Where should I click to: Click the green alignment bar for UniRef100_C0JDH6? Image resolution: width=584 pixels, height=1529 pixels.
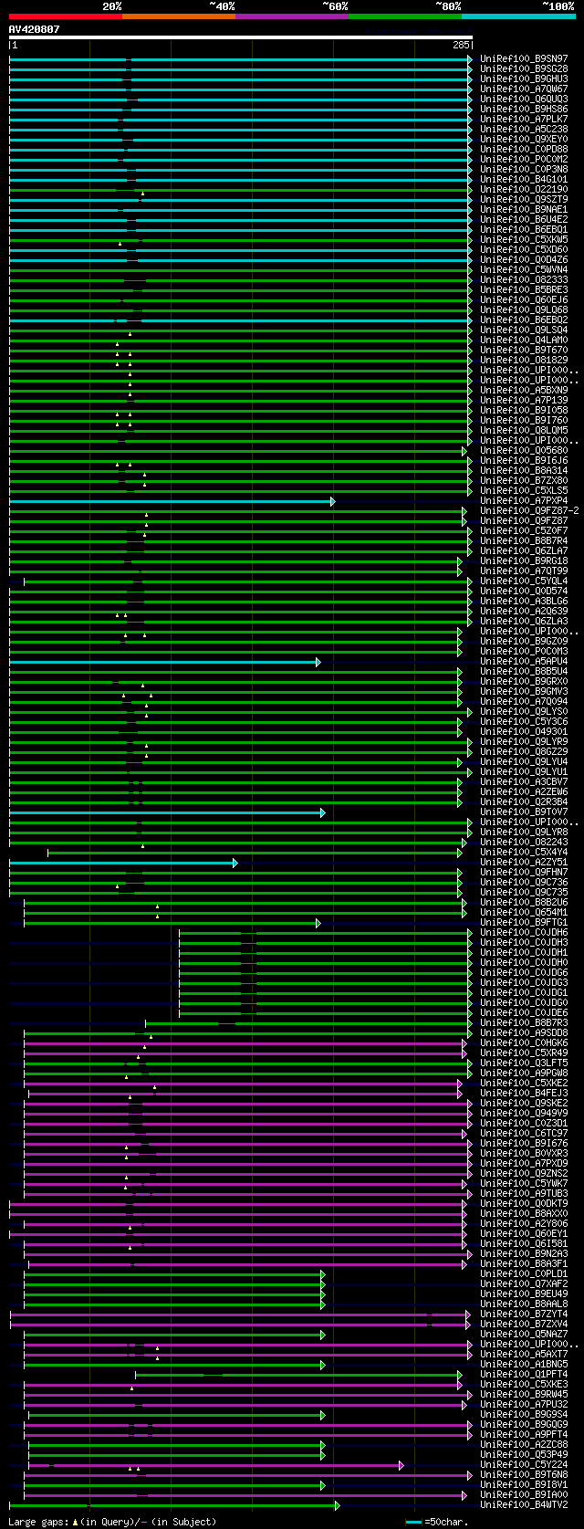click(x=326, y=933)
